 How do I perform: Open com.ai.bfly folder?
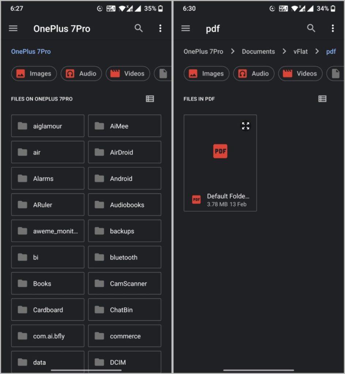(48, 336)
